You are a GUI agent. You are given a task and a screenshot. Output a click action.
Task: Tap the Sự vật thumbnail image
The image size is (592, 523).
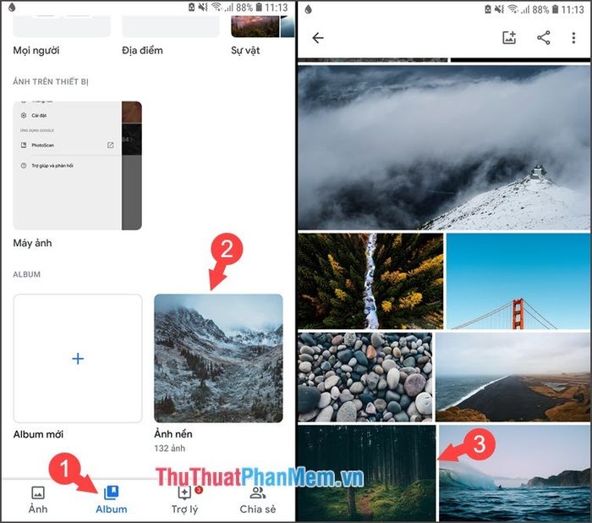click(x=262, y=26)
